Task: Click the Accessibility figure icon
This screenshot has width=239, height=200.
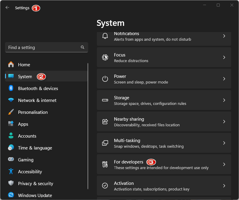Action: click(x=11, y=171)
